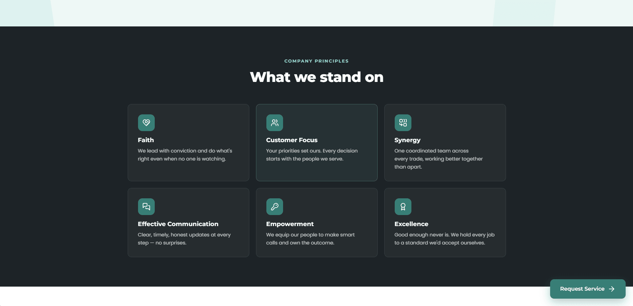Click 'Clear, timely, honest updates' description
The width and height of the screenshot is (633, 306).
pyautogui.click(x=184, y=239)
